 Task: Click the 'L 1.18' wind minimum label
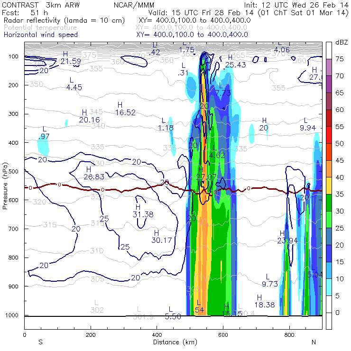(x=166, y=124)
